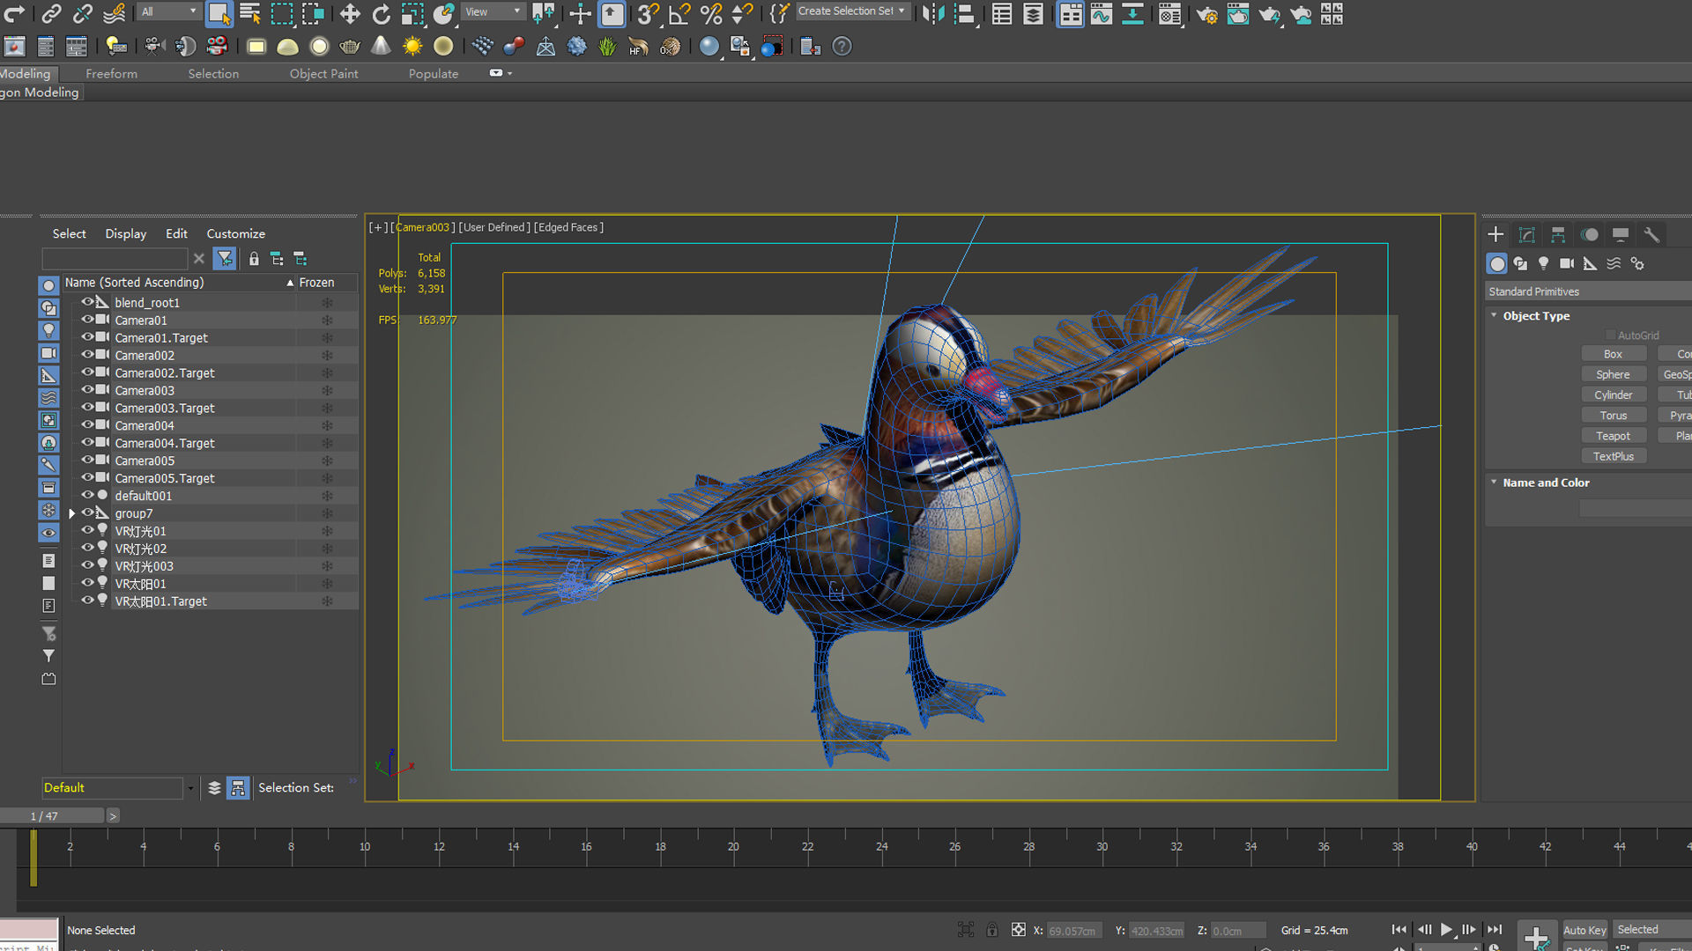This screenshot has width=1692, height=951.
Task: Click the teapot primitive shelf icon
Action: (x=350, y=46)
